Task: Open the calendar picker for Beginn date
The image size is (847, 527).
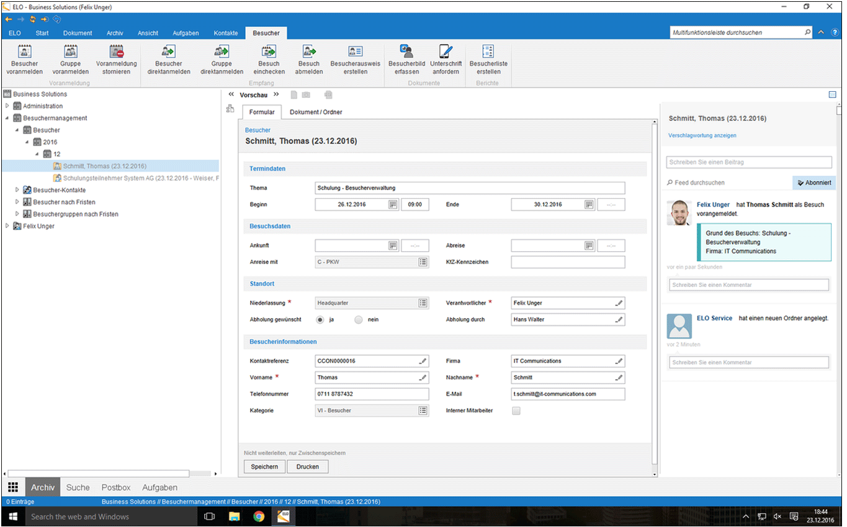Action: pyautogui.click(x=393, y=205)
